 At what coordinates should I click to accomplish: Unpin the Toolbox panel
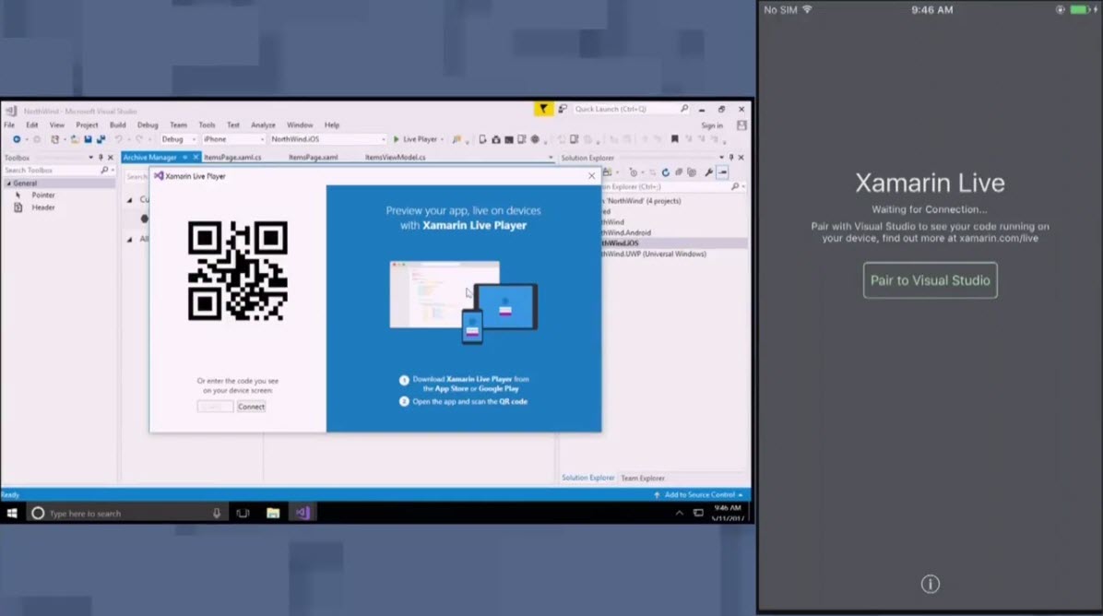(x=101, y=158)
